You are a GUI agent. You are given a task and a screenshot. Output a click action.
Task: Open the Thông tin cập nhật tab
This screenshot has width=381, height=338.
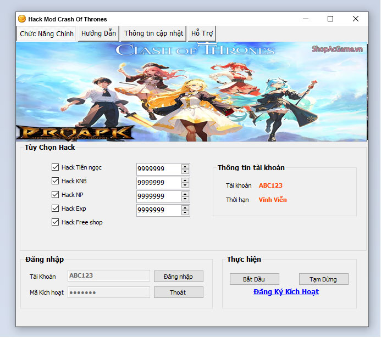tap(153, 33)
